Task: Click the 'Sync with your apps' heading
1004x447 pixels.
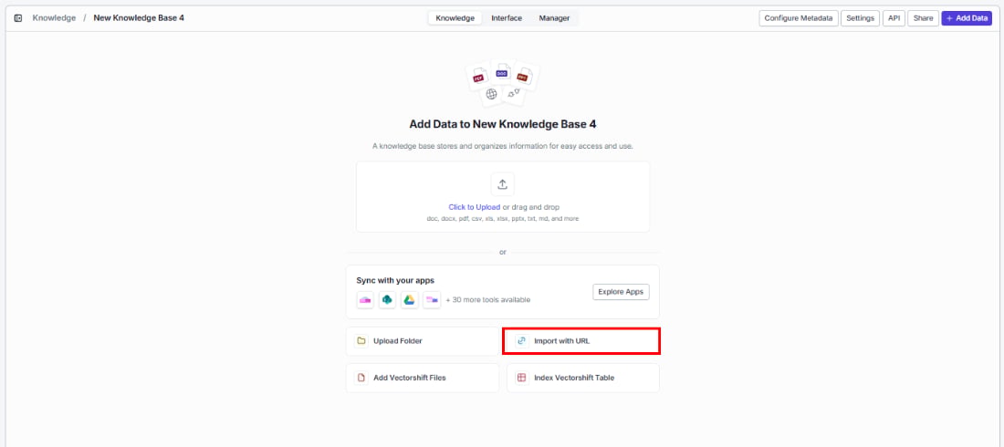Action: click(395, 280)
